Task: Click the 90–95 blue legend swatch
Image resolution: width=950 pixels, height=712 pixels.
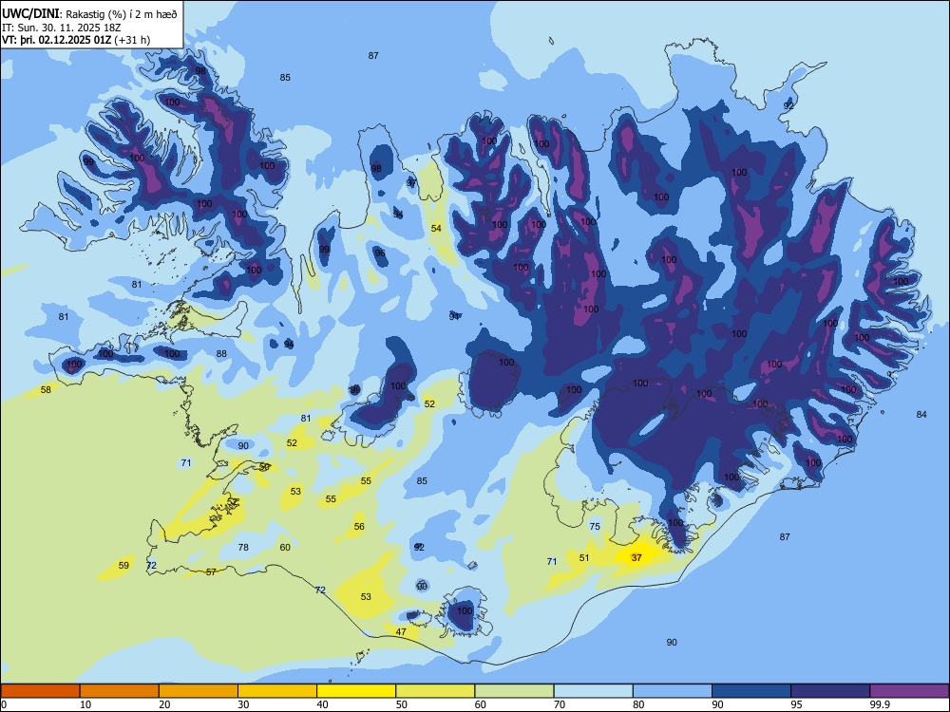Action: [751, 691]
